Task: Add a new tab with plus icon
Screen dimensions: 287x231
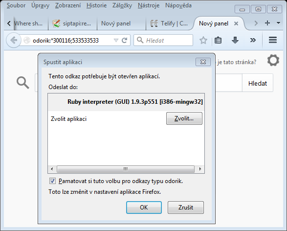Action: 267,23
